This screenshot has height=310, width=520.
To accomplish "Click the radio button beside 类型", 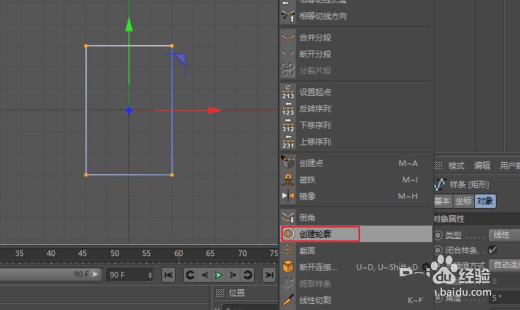I will pyautogui.click(x=438, y=235).
